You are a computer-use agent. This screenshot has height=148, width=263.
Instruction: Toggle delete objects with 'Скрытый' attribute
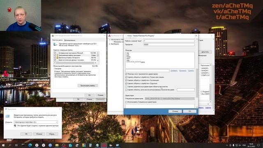[126, 83]
